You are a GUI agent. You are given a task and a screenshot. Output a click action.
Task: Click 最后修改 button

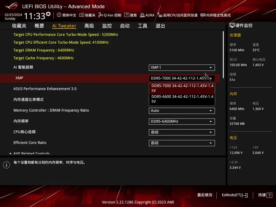point(205,195)
